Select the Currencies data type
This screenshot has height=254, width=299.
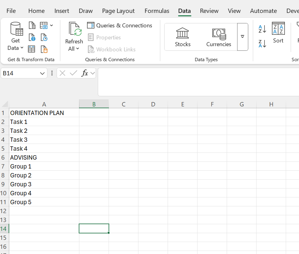(x=218, y=36)
